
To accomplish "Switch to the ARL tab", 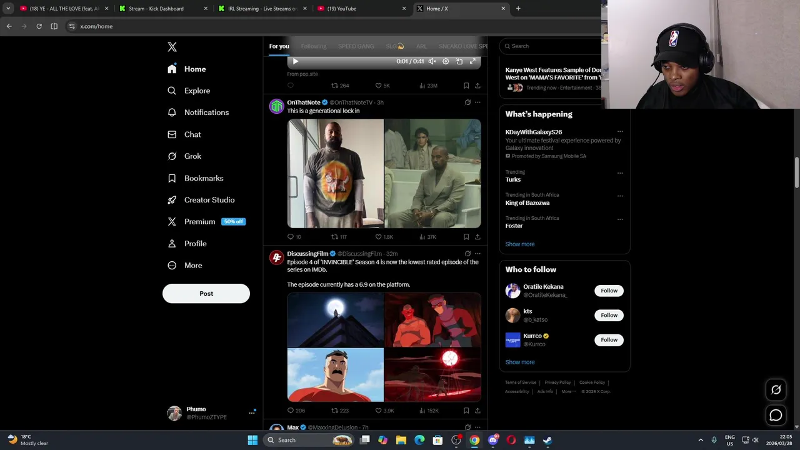I will [x=422, y=46].
